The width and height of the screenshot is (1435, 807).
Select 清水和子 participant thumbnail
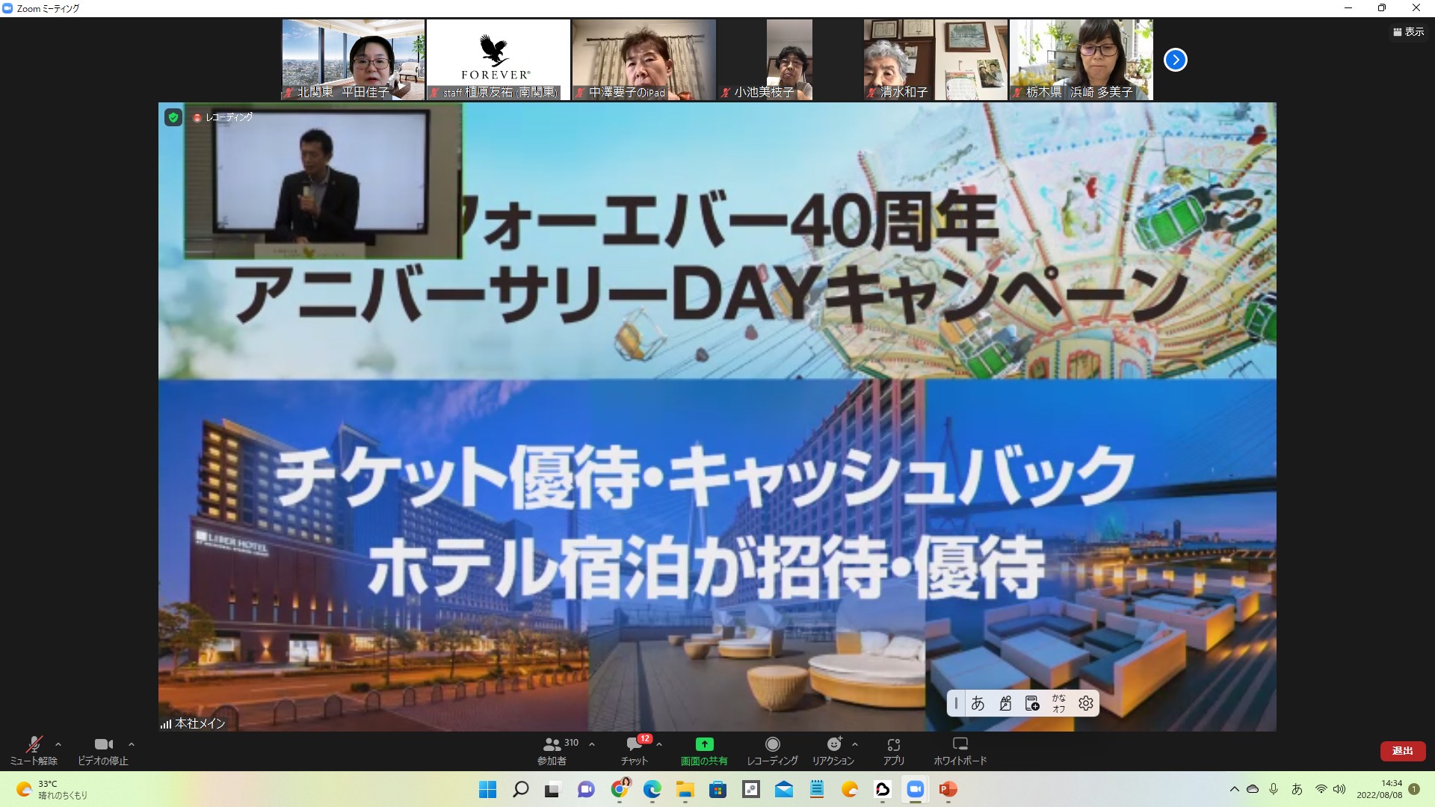click(x=936, y=60)
